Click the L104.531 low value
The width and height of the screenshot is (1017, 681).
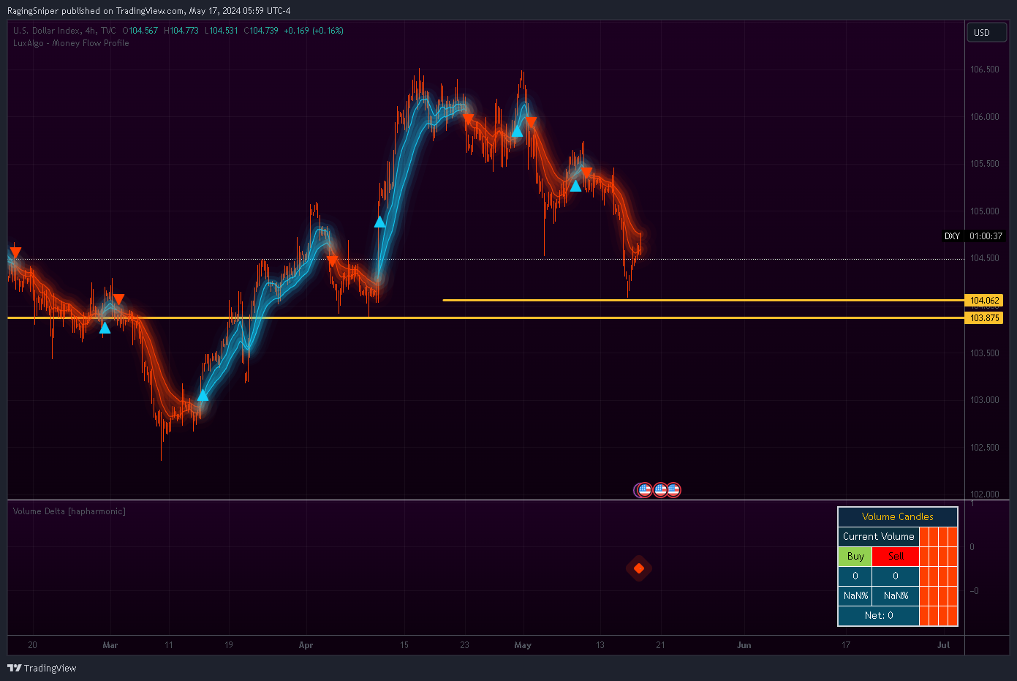click(222, 31)
